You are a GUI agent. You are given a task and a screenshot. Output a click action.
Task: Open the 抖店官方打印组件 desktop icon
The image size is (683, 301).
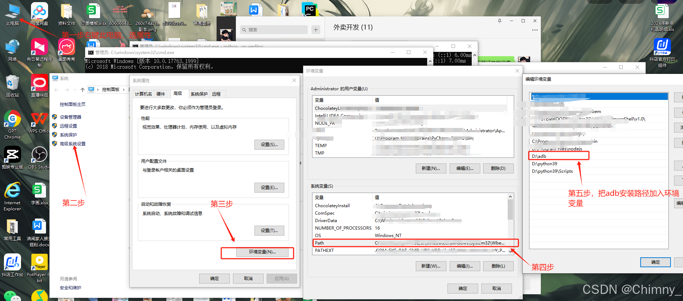[662, 53]
